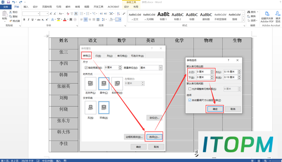This screenshot has width=282, height=162.
Task: Open the font name dropdown
Action: tap(38, 14)
